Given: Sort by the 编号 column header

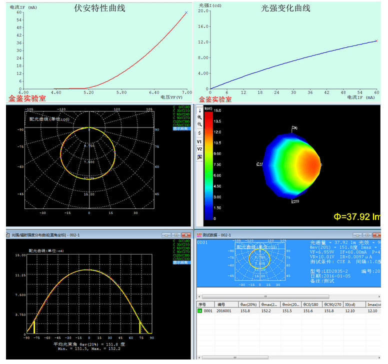Looking at the screenshot, I should [x=227, y=304].
